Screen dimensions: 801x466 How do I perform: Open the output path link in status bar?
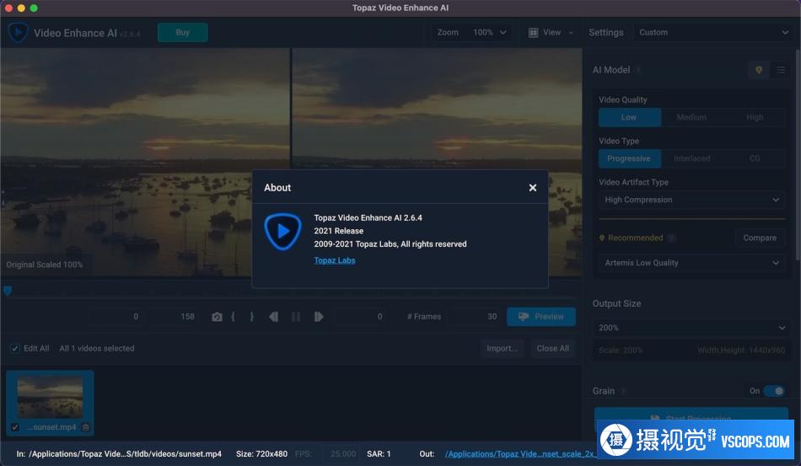tap(519, 453)
